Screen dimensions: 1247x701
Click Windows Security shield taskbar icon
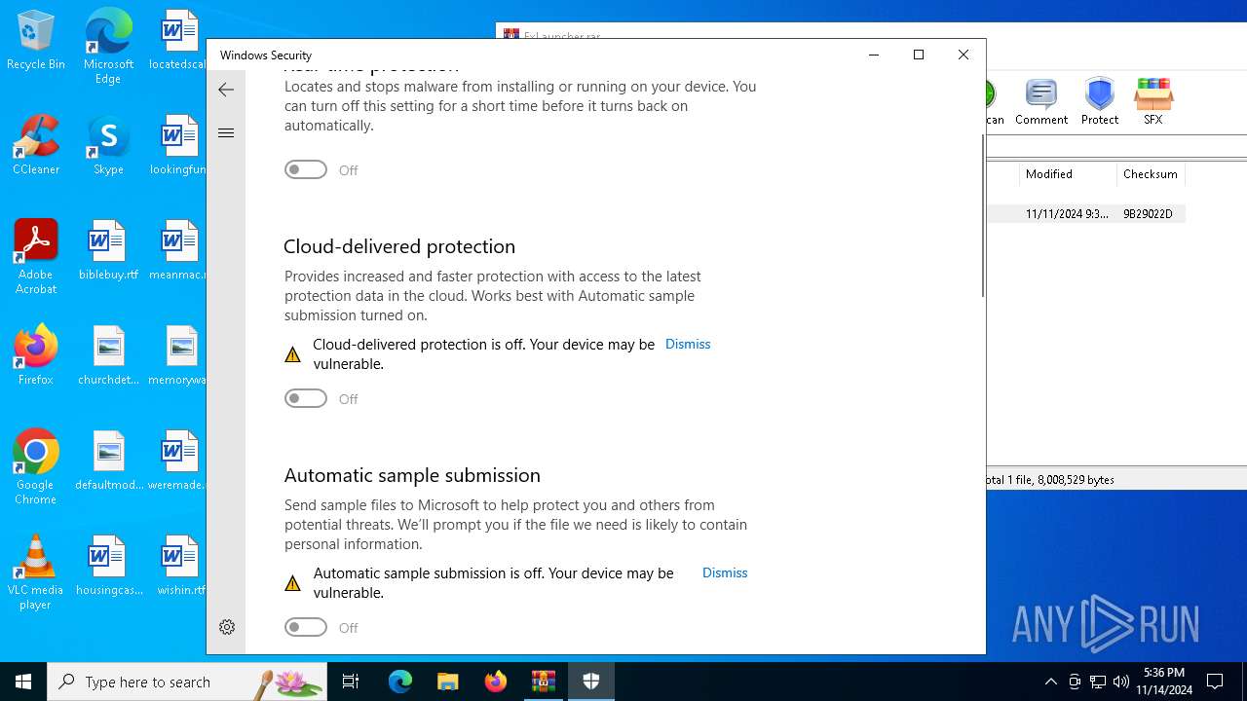(590, 682)
